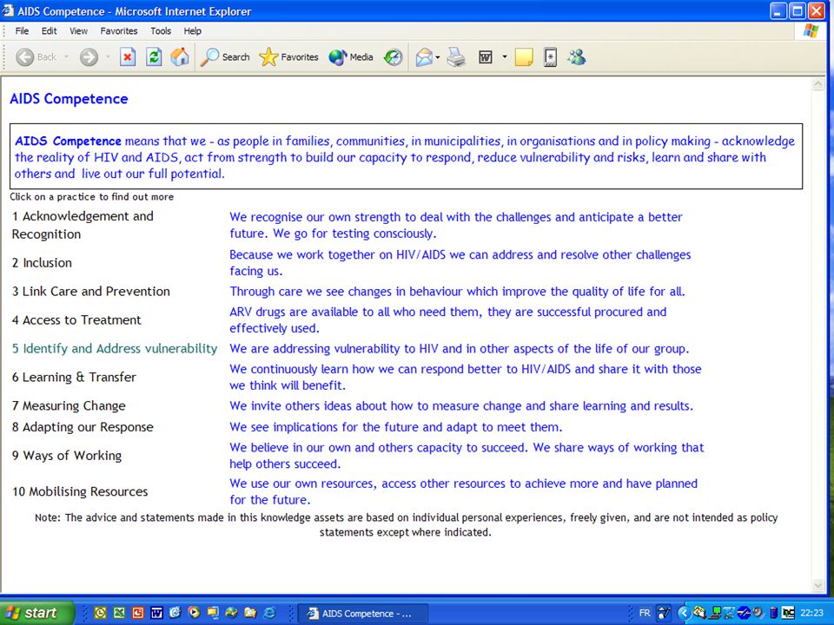Expand hidden tray icons arrow
Screen dimensions: 834x625
(684, 613)
